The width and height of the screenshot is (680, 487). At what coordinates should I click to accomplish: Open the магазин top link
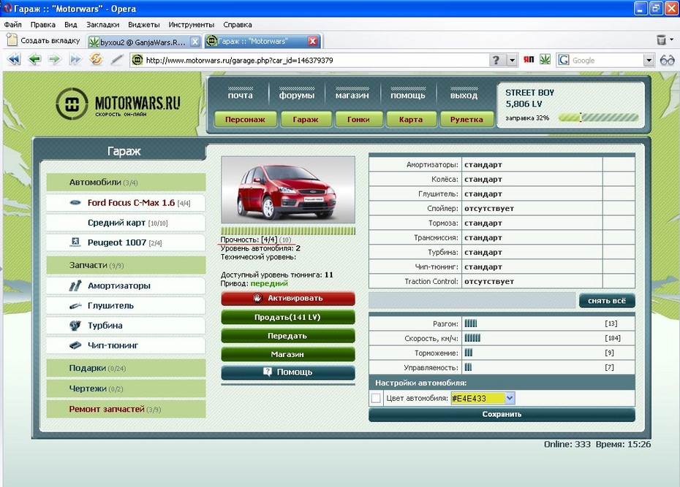pos(352,95)
